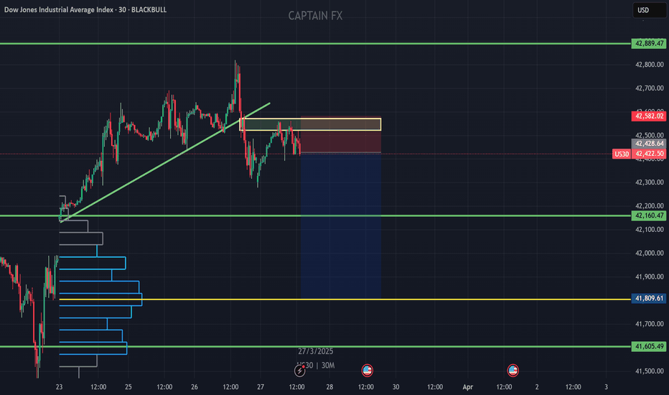669x395 pixels.
Task: Click the 27 date on time axis
Action: (261, 387)
